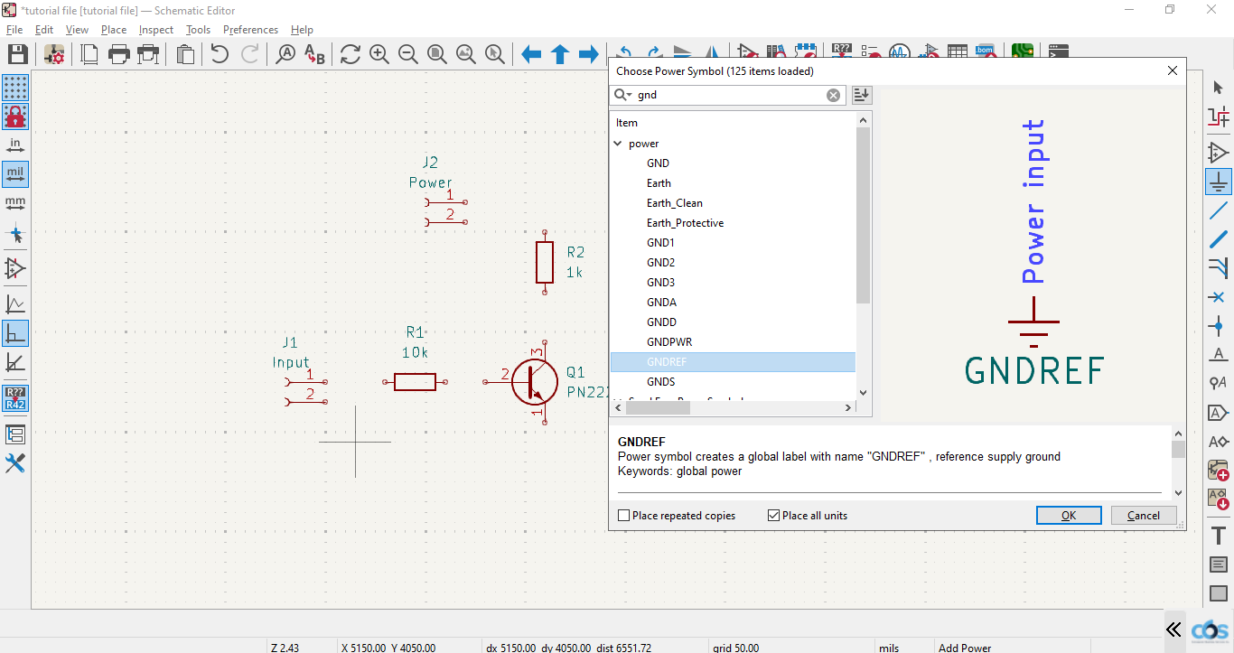This screenshot has height=653, width=1234.
Task: Choose the Add Text tool
Action: 1219,536
